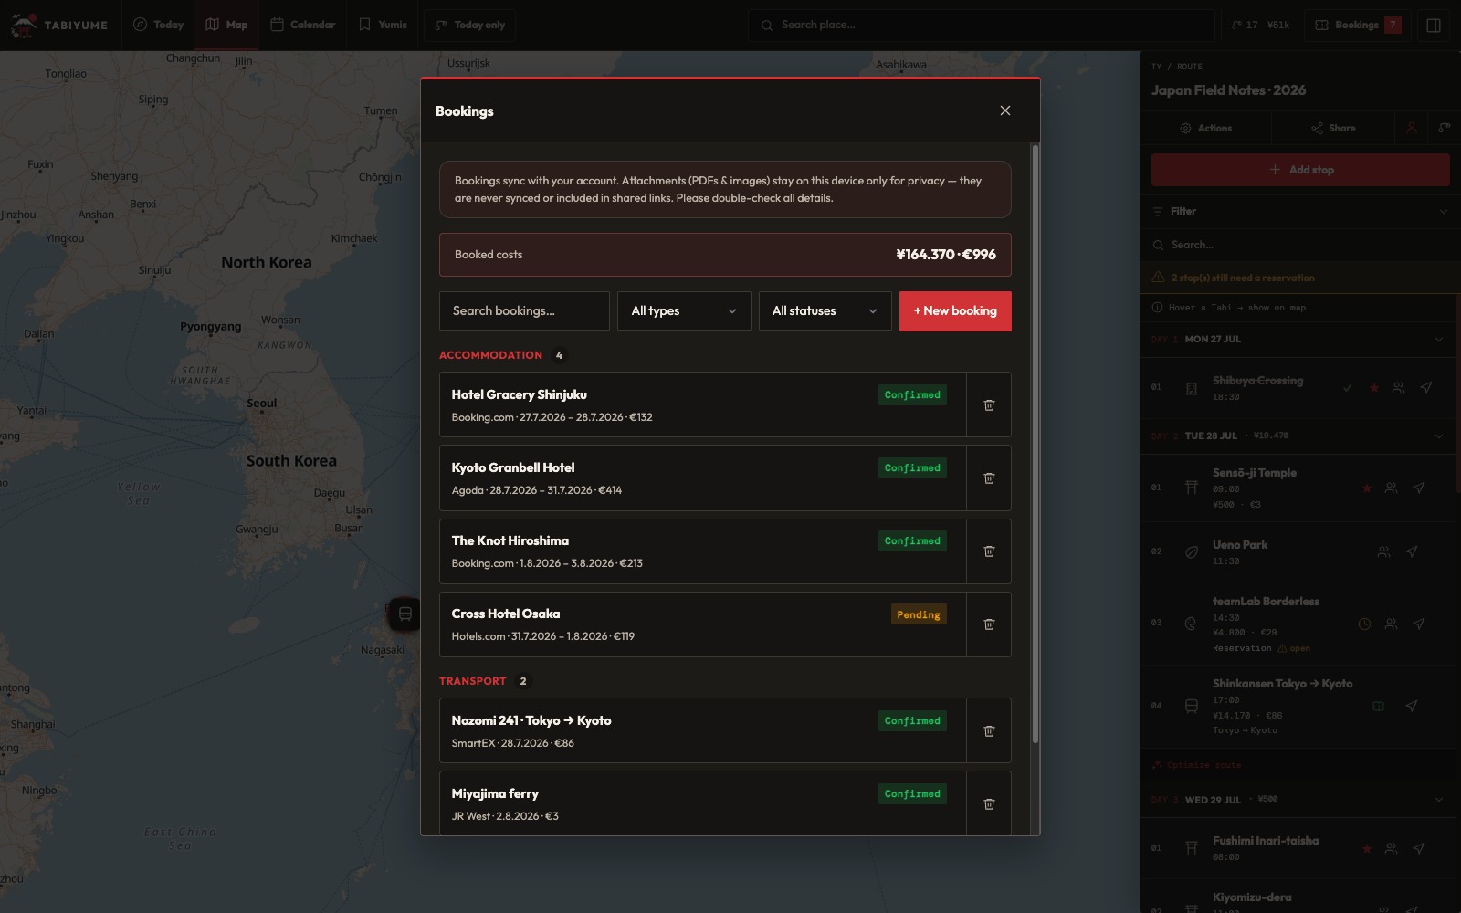The height and width of the screenshot is (913, 1461).
Task: Click the route icon beside the person icon
Action: 1444,128
